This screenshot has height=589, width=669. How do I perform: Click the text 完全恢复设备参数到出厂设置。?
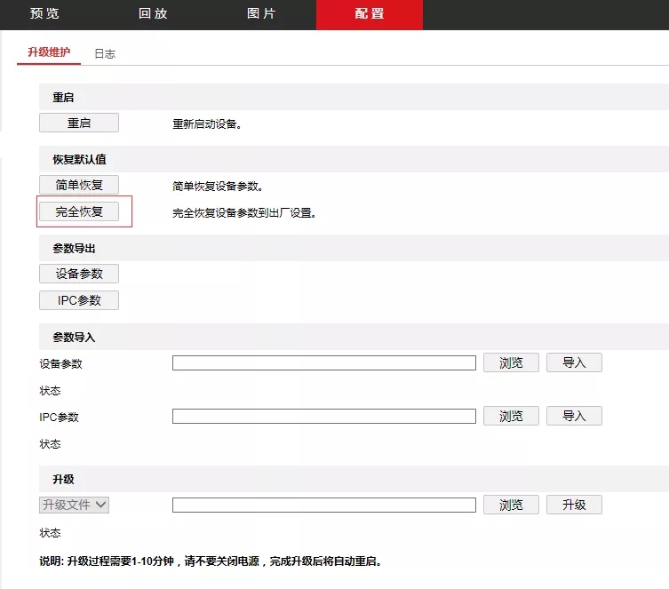pyautogui.click(x=244, y=213)
